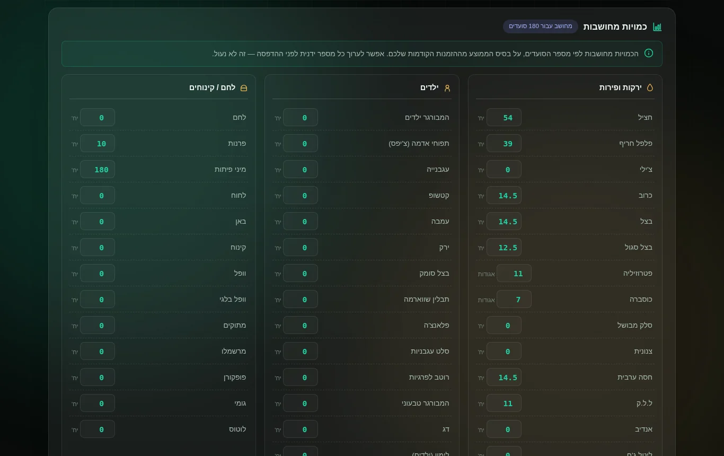Edit the פרגות quantity field showing 10
Viewport: 724px width, 456px height.
coord(98,143)
